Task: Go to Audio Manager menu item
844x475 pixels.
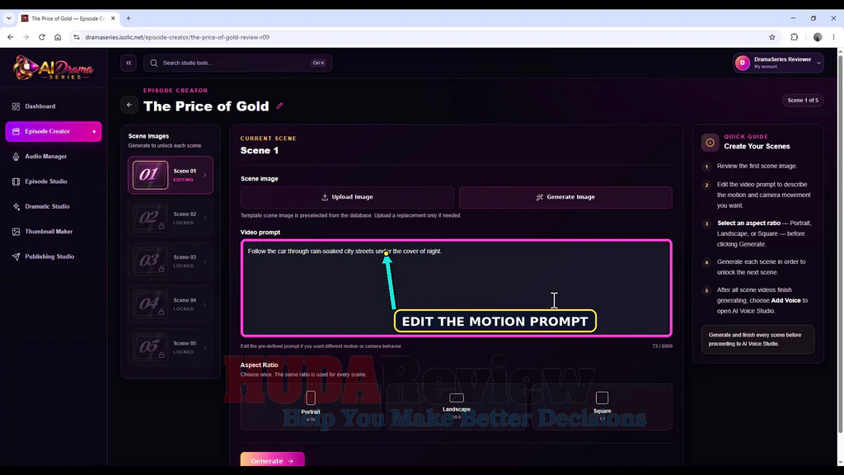Action: click(x=54, y=157)
